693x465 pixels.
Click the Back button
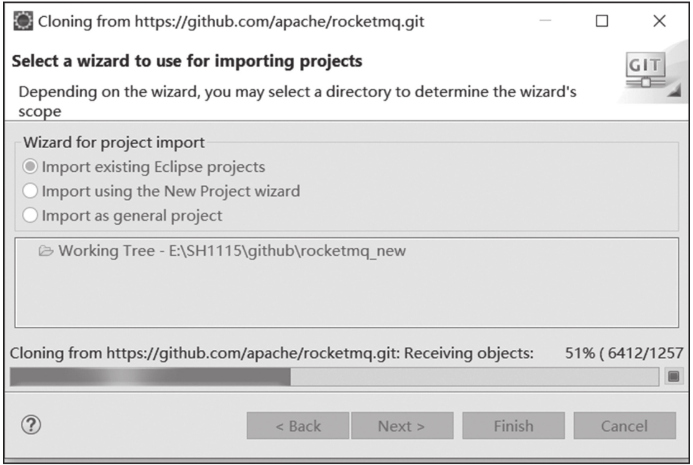[298, 426]
